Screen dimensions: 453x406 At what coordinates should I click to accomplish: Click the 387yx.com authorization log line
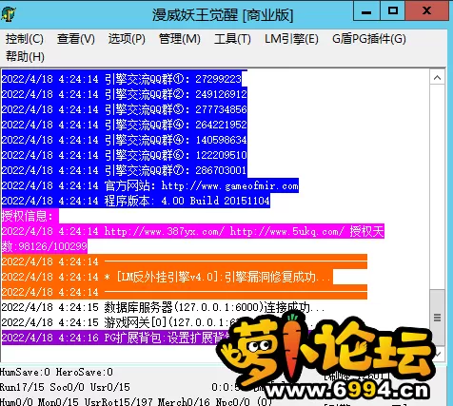[193, 231]
